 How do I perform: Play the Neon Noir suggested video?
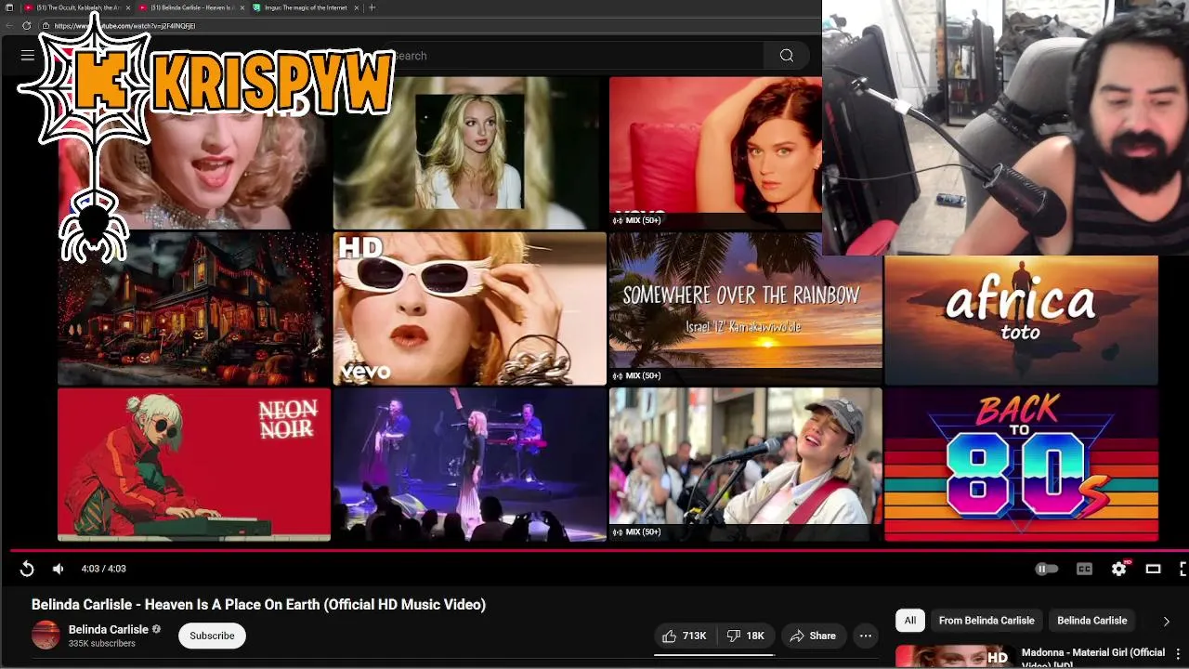tap(193, 465)
